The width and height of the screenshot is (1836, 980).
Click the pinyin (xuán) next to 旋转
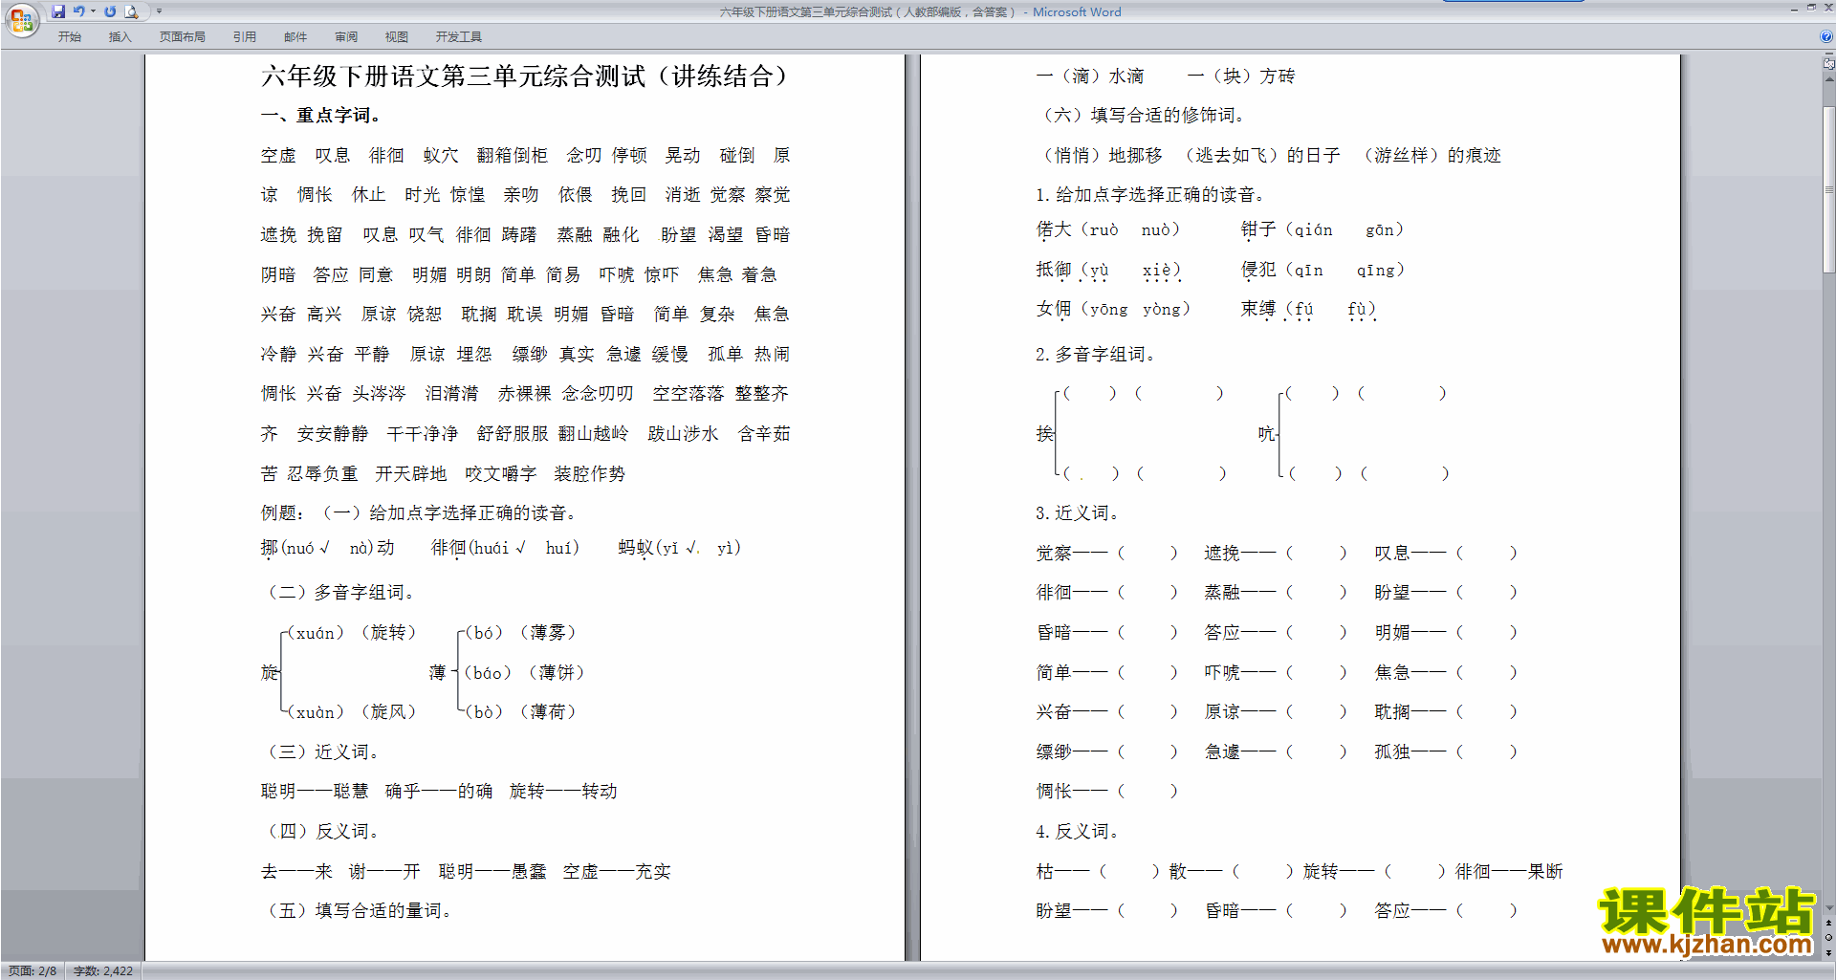pyautogui.click(x=317, y=633)
